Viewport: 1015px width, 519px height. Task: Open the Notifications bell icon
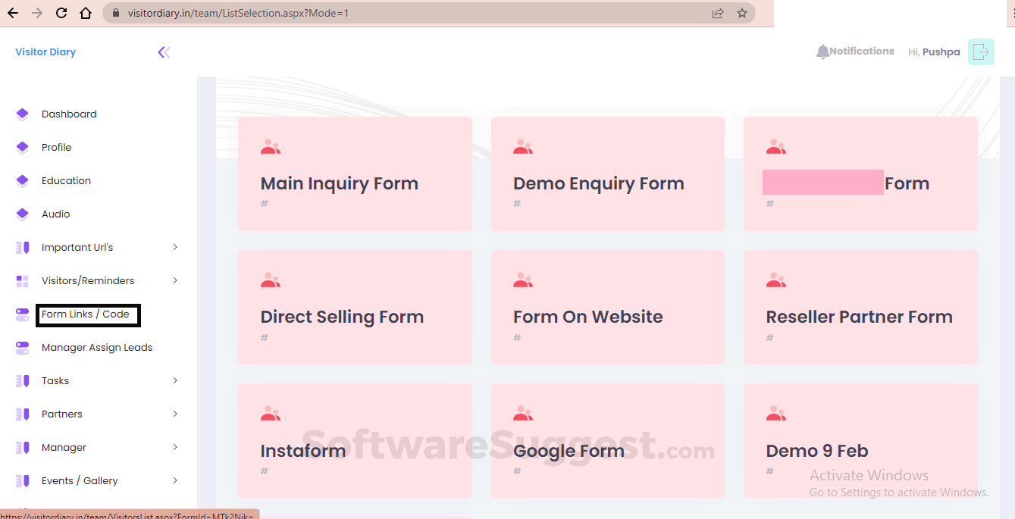[x=823, y=51]
